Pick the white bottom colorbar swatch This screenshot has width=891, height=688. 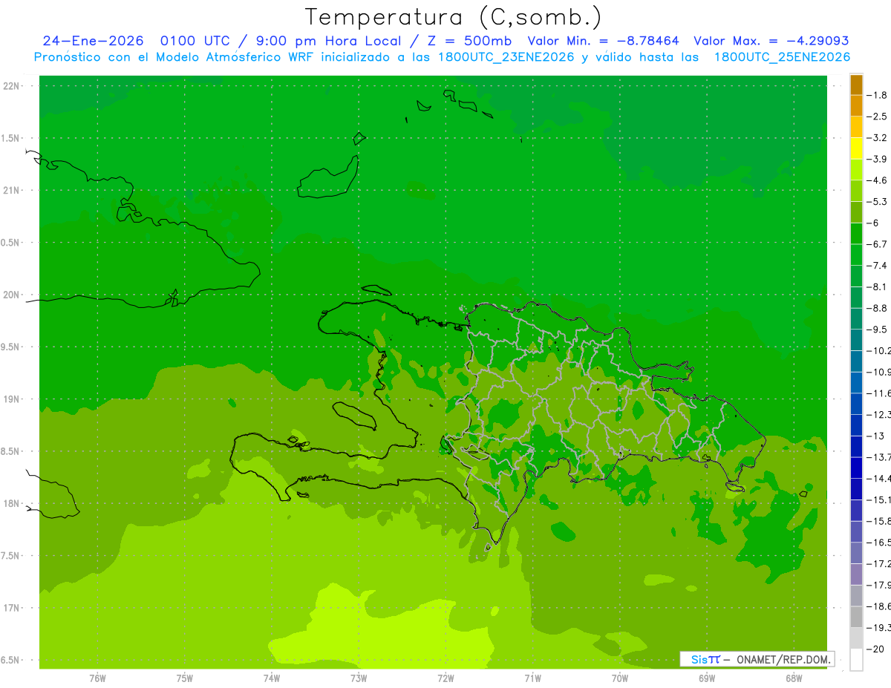[x=856, y=660]
